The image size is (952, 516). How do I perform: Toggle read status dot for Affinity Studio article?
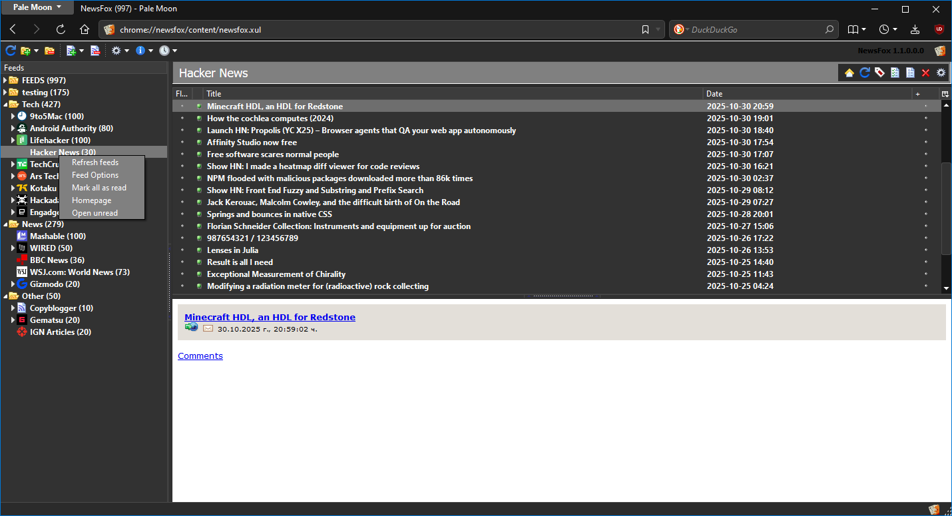(x=198, y=142)
